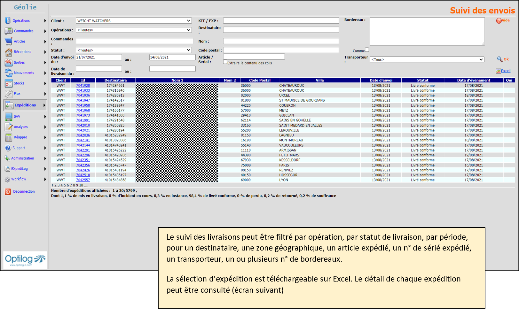
Task: Toggle the Comme checkbox
Action: 367,50
